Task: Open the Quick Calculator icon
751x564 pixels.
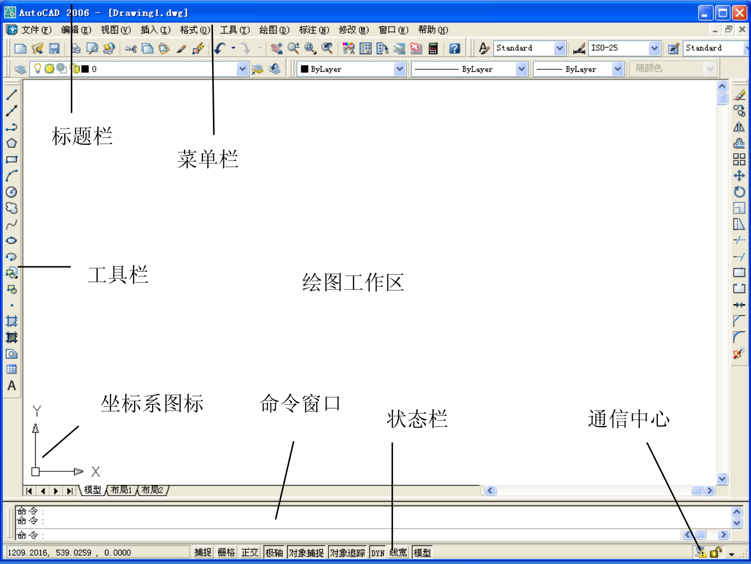Action: click(x=433, y=48)
